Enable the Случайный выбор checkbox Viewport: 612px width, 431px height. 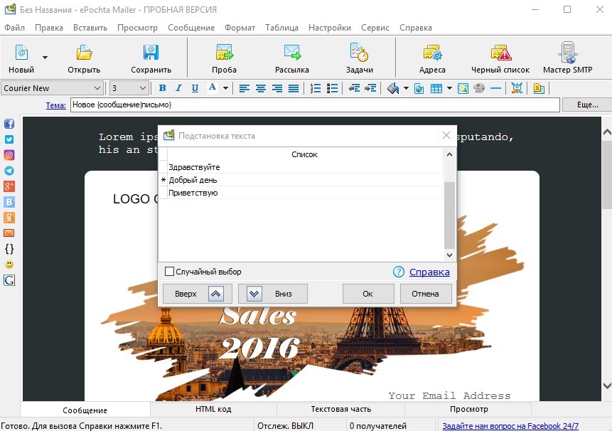(x=169, y=271)
